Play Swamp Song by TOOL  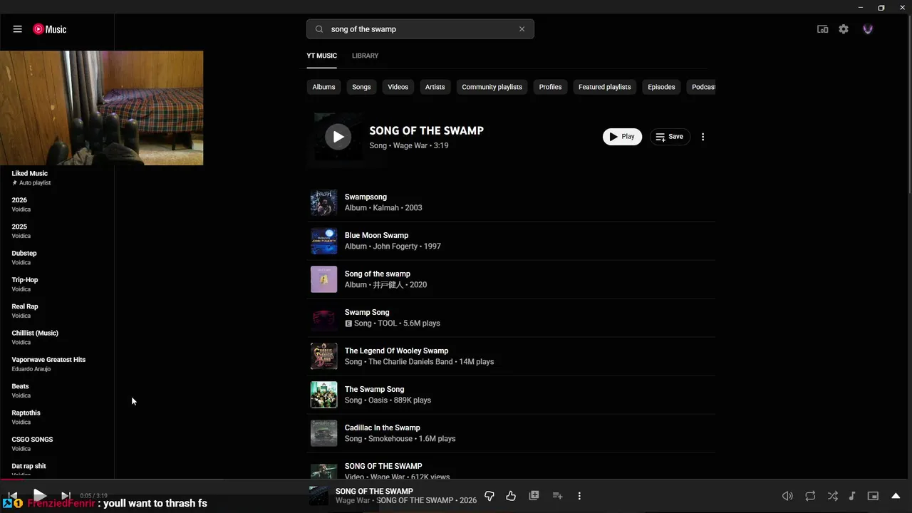511,318
